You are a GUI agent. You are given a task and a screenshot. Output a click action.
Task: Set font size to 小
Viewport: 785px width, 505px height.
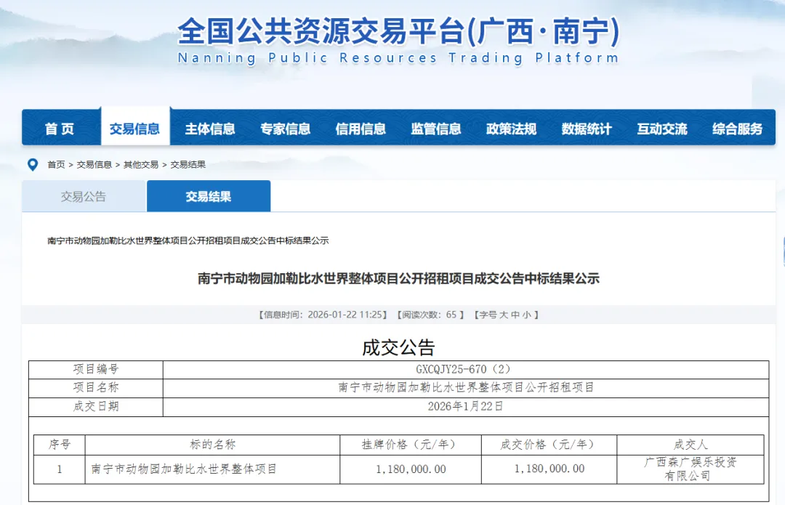click(x=527, y=315)
